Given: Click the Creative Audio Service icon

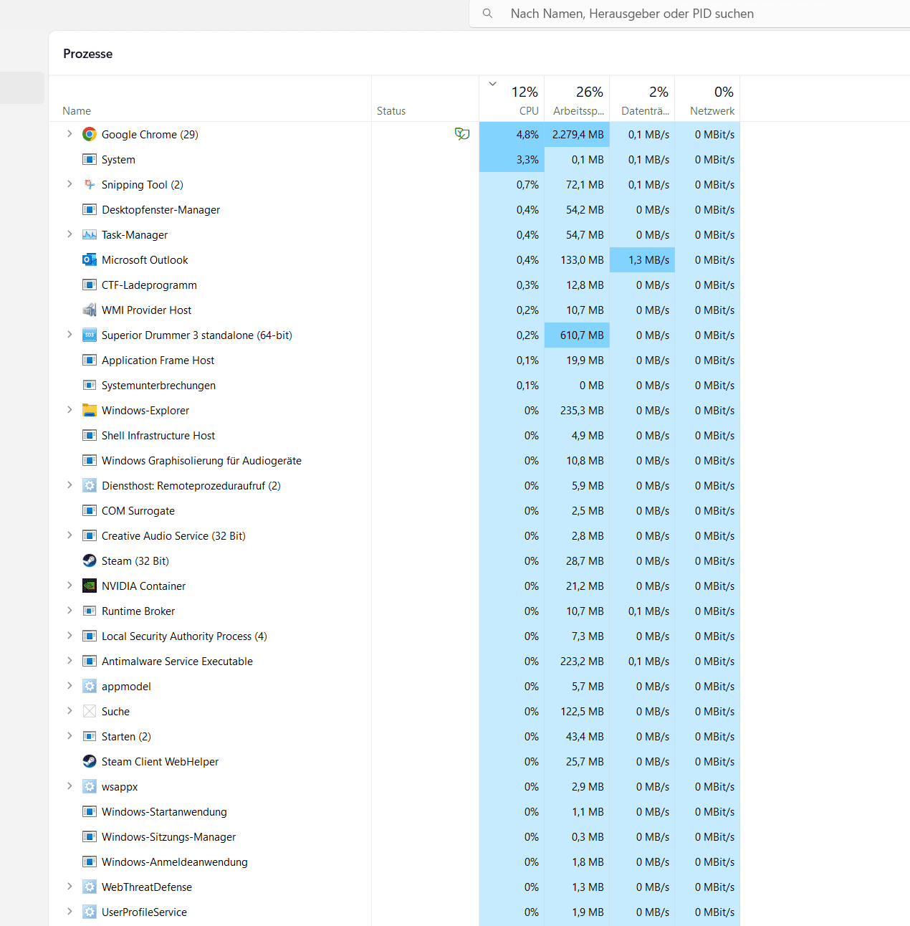Looking at the screenshot, I should pos(90,535).
